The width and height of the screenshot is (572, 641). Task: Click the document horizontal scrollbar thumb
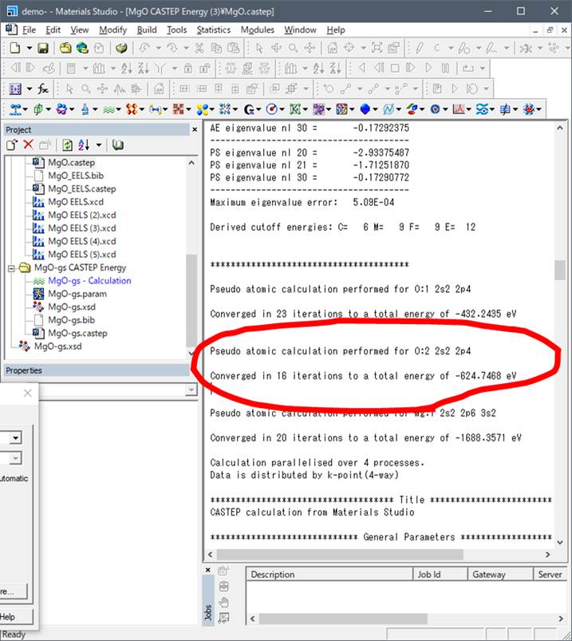(340, 554)
